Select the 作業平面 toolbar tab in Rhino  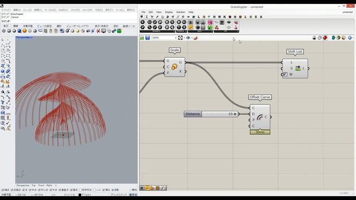coord(28,26)
